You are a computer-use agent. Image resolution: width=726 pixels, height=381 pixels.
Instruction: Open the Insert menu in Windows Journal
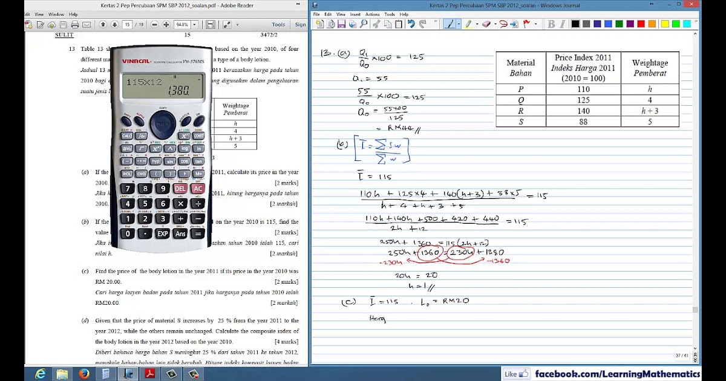coord(355,14)
